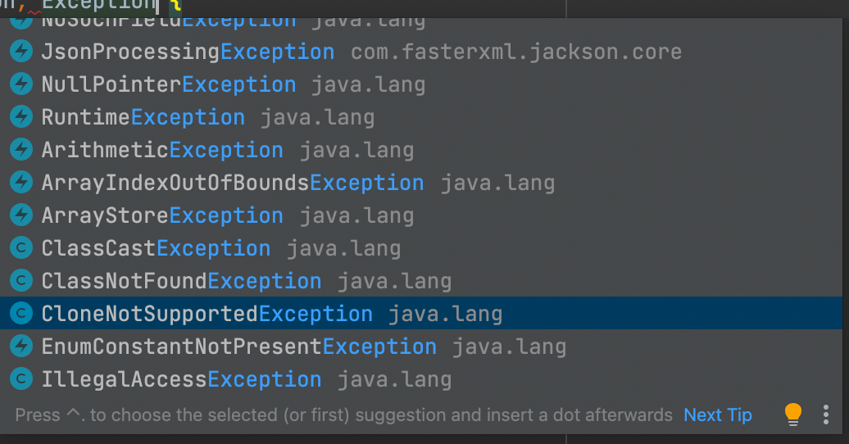849x444 pixels.
Task: Click the Exception text in editor
Action: click(100, 6)
